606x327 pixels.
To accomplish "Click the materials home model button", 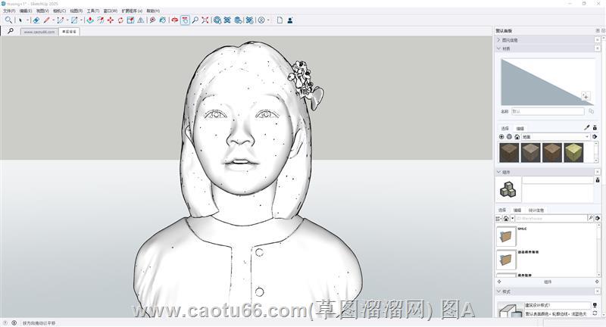I will click(517, 137).
